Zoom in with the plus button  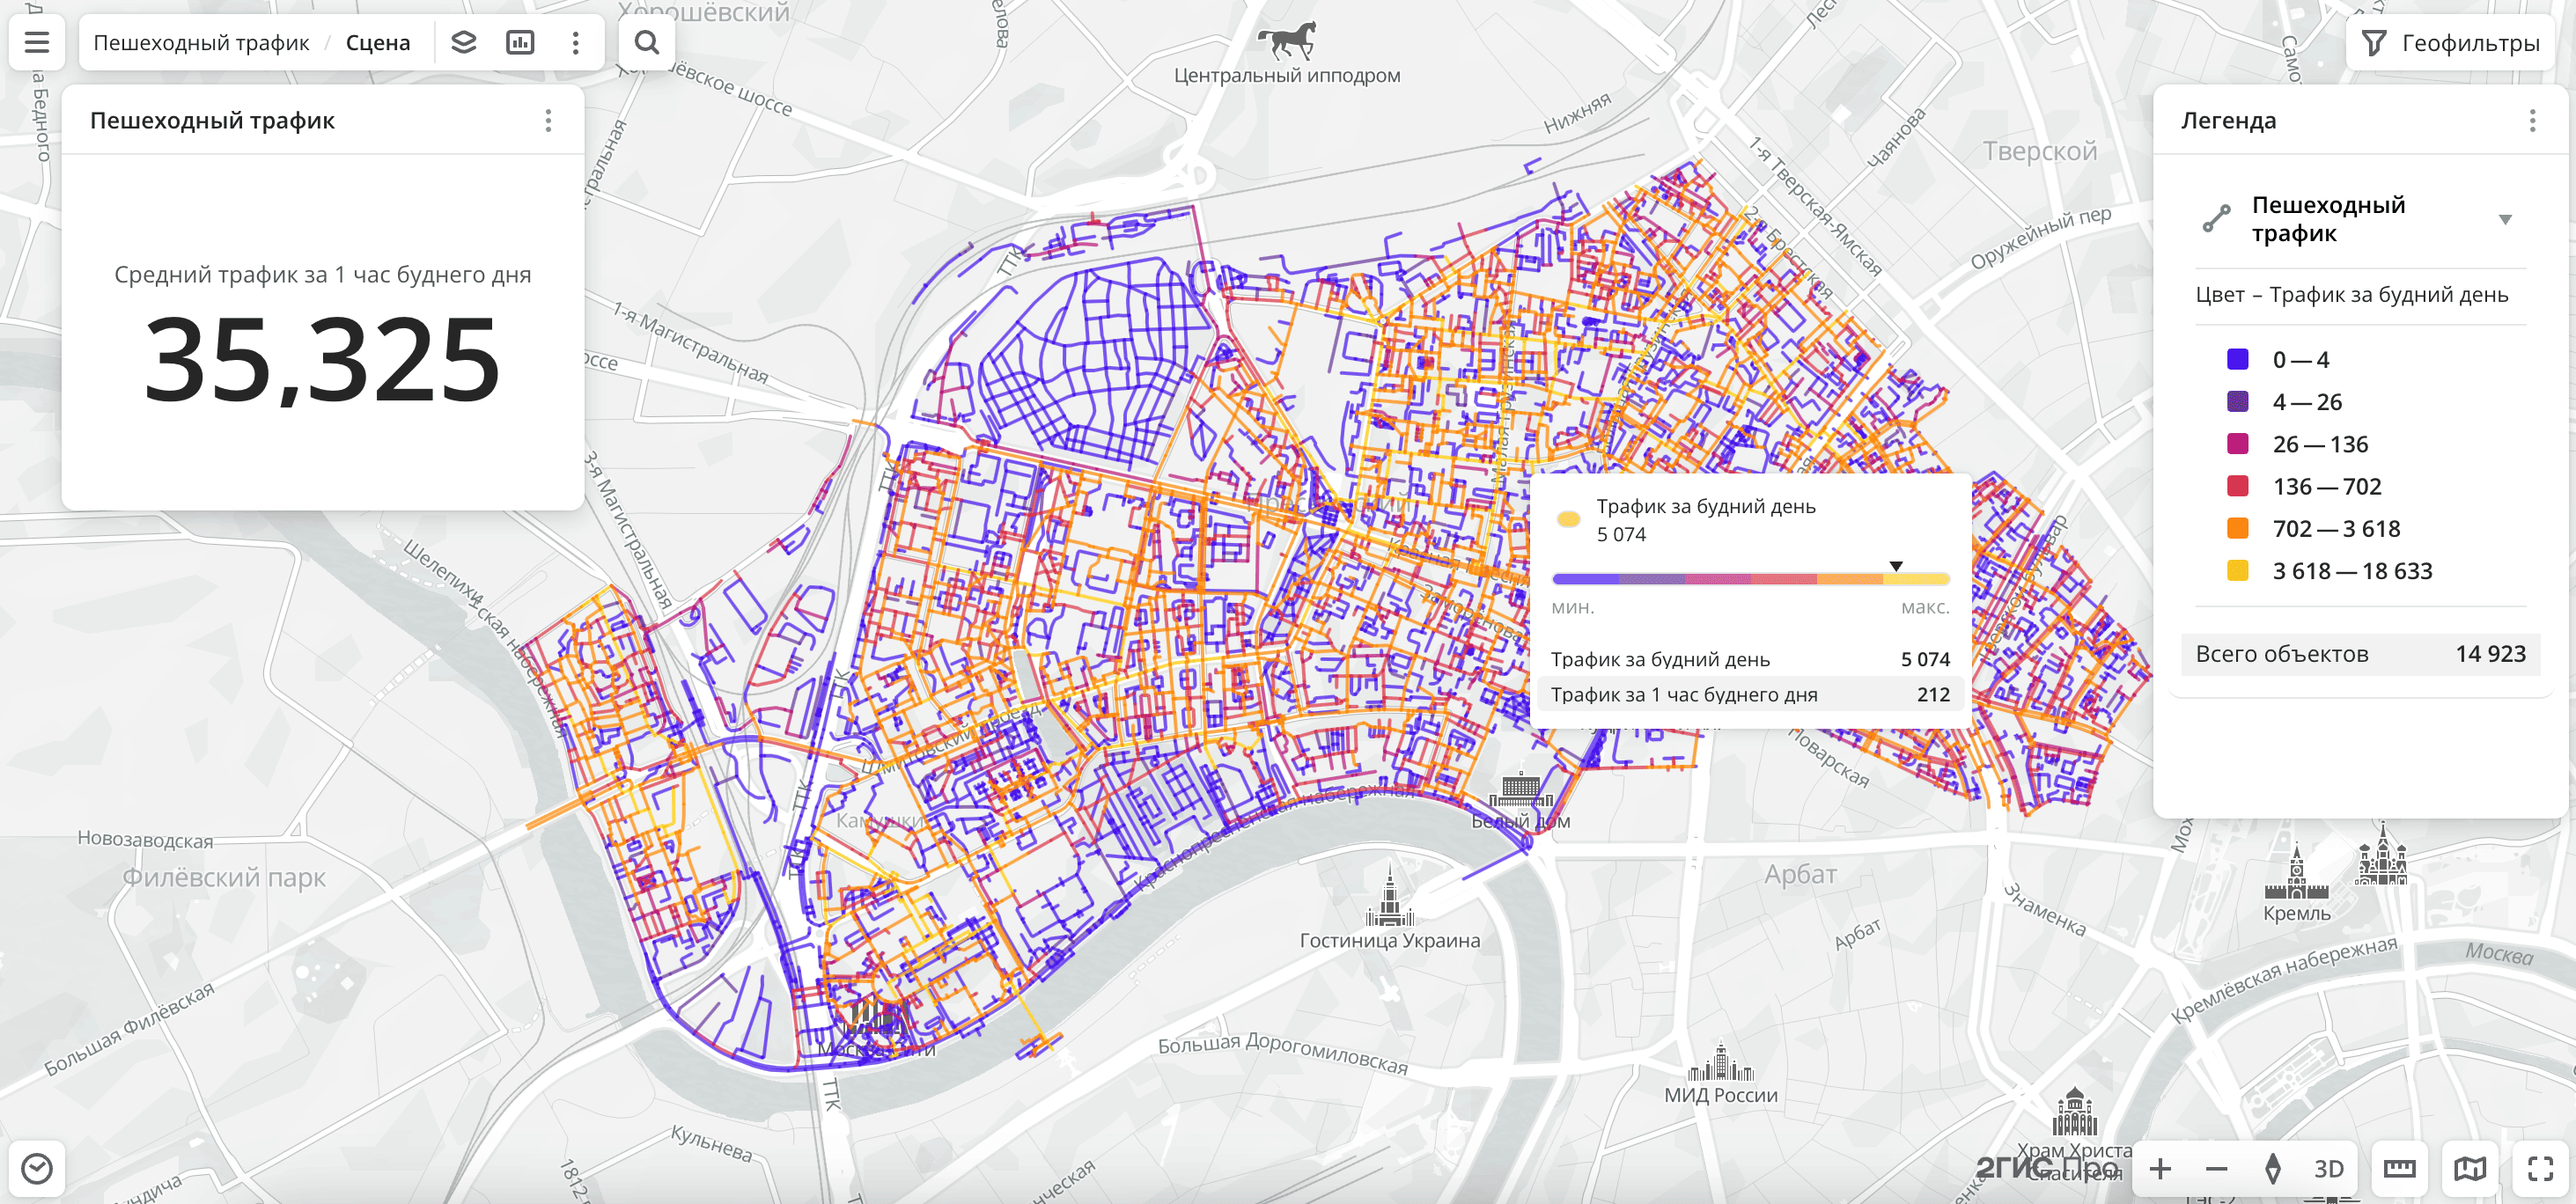2160,1168
